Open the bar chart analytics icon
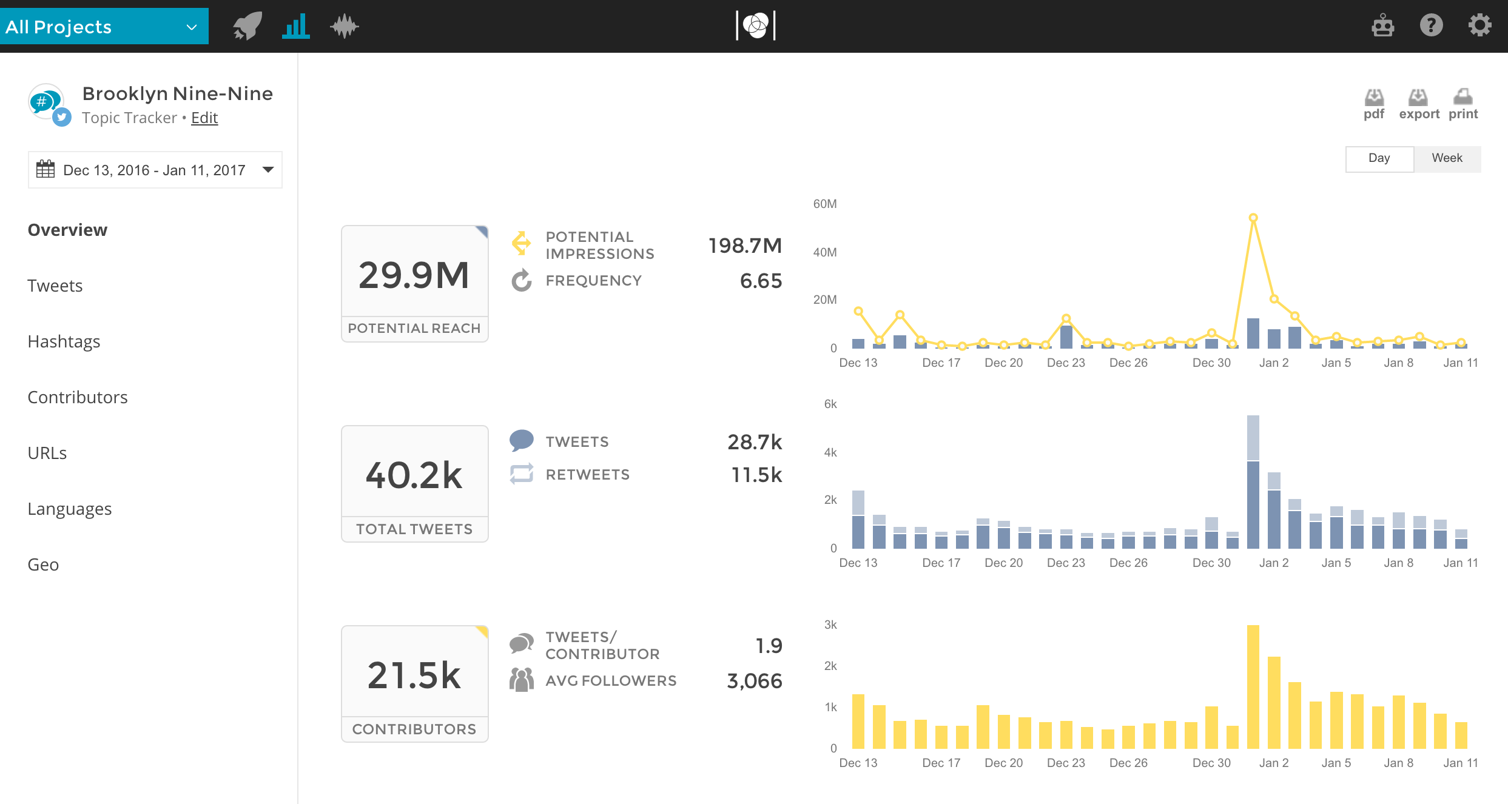The width and height of the screenshot is (1508, 804). [295, 26]
